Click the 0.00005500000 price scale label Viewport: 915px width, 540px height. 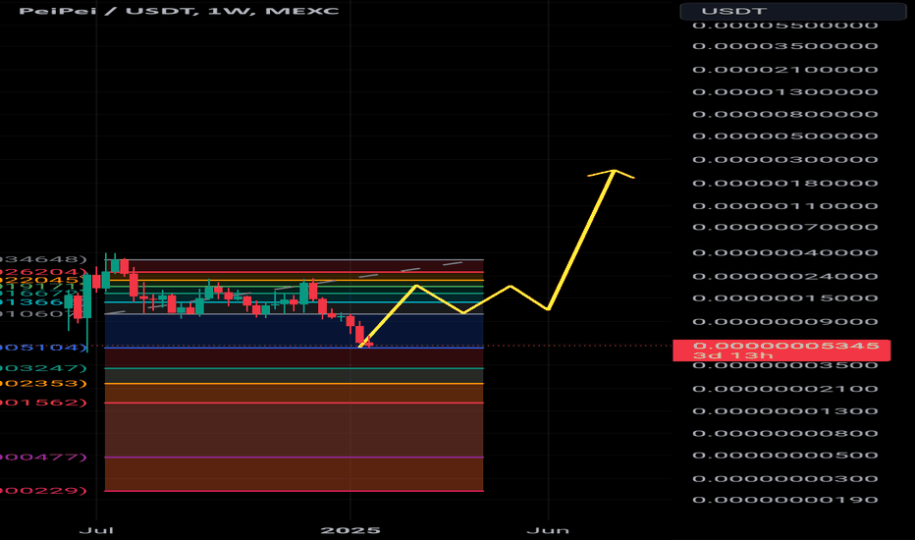(x=784, y=26)
